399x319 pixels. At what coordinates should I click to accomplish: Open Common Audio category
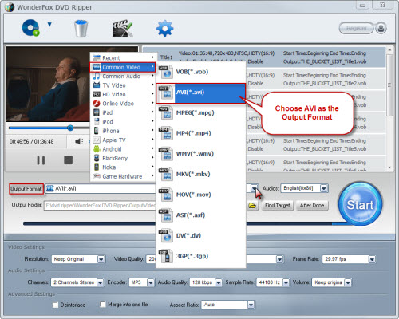[123, 77]
